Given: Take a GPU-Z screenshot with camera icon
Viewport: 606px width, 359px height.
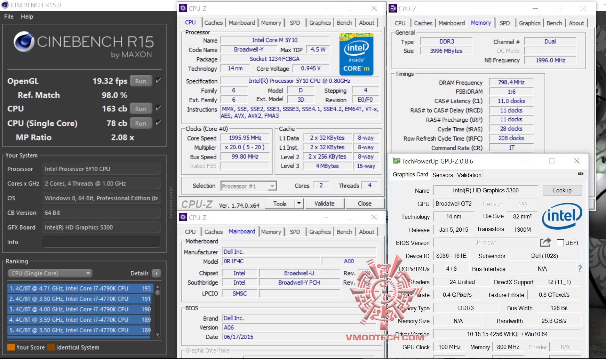Looking at the screenshot, I should pos(580,174).
